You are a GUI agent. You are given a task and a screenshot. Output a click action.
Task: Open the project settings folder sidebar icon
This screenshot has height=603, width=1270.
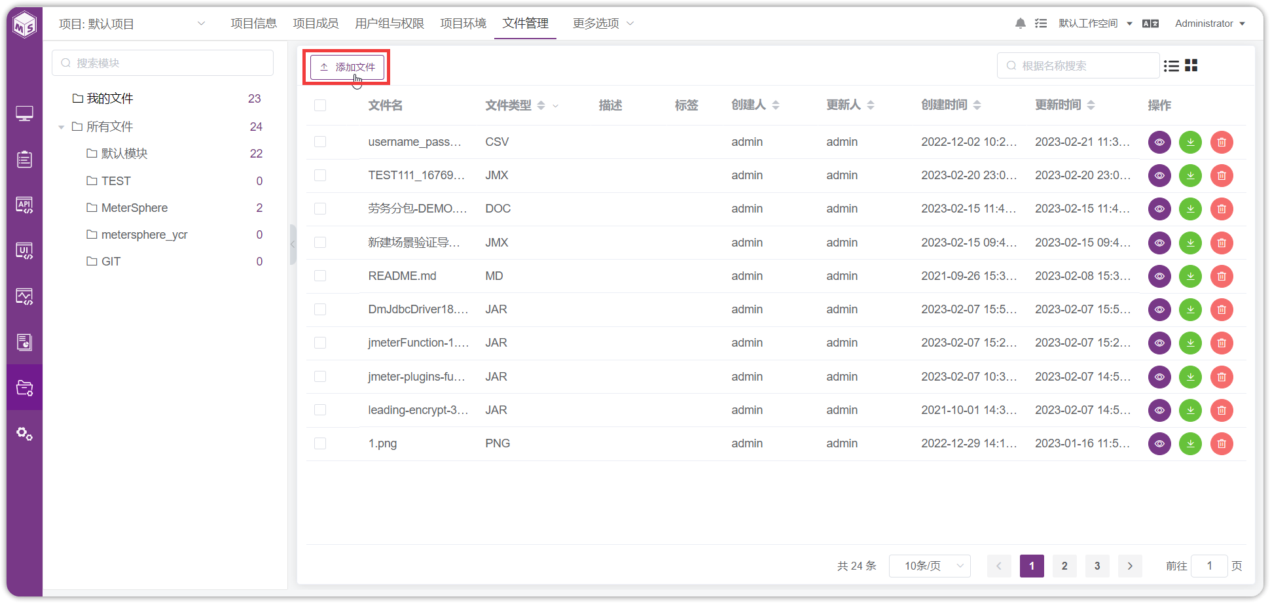[x=24, y=388]
